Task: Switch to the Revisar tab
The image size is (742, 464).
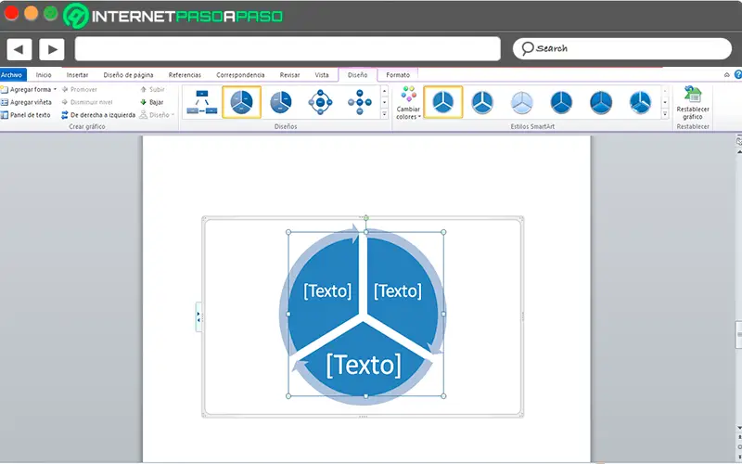Action: click(x=289, y=75)
